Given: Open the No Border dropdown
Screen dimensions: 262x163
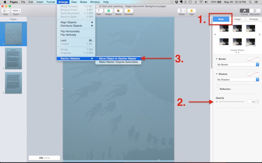Looking at the screenshot, I should point(237,64).
